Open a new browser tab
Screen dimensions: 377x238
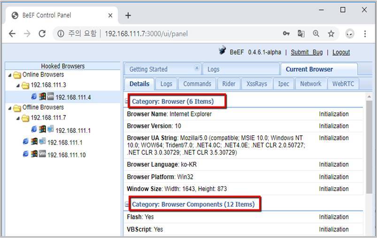click(128, 15)
